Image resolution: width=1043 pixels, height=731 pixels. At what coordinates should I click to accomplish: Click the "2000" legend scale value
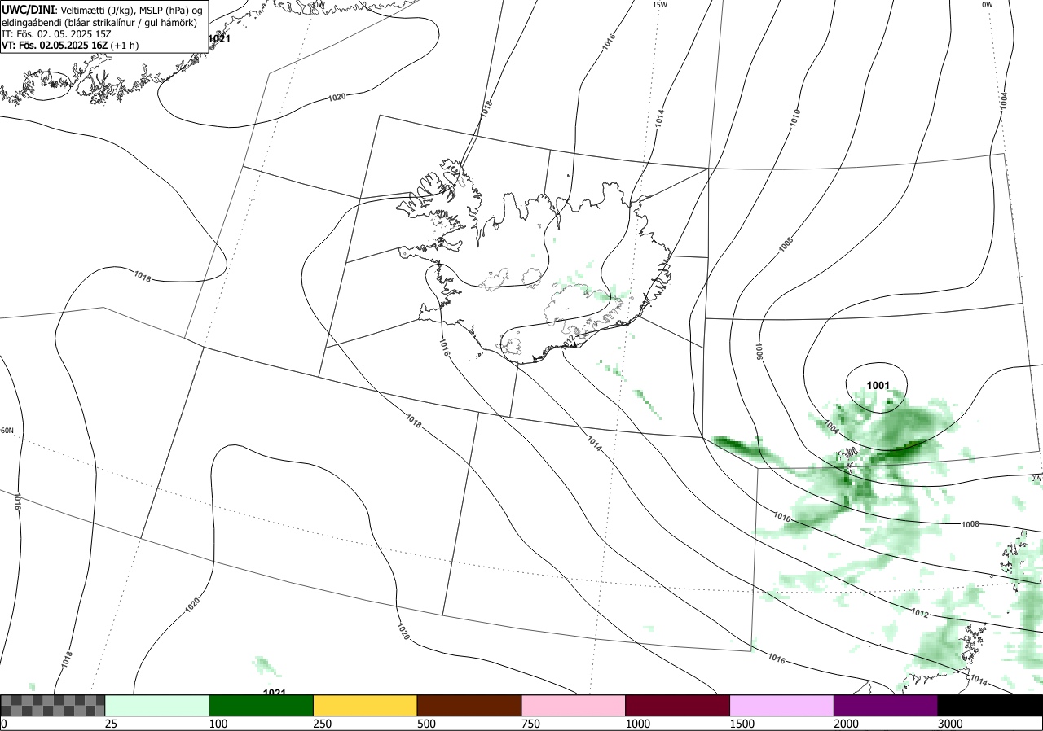tap(846, 724)
